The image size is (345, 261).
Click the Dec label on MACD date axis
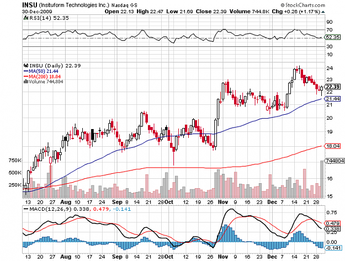(x=272, y=257)
